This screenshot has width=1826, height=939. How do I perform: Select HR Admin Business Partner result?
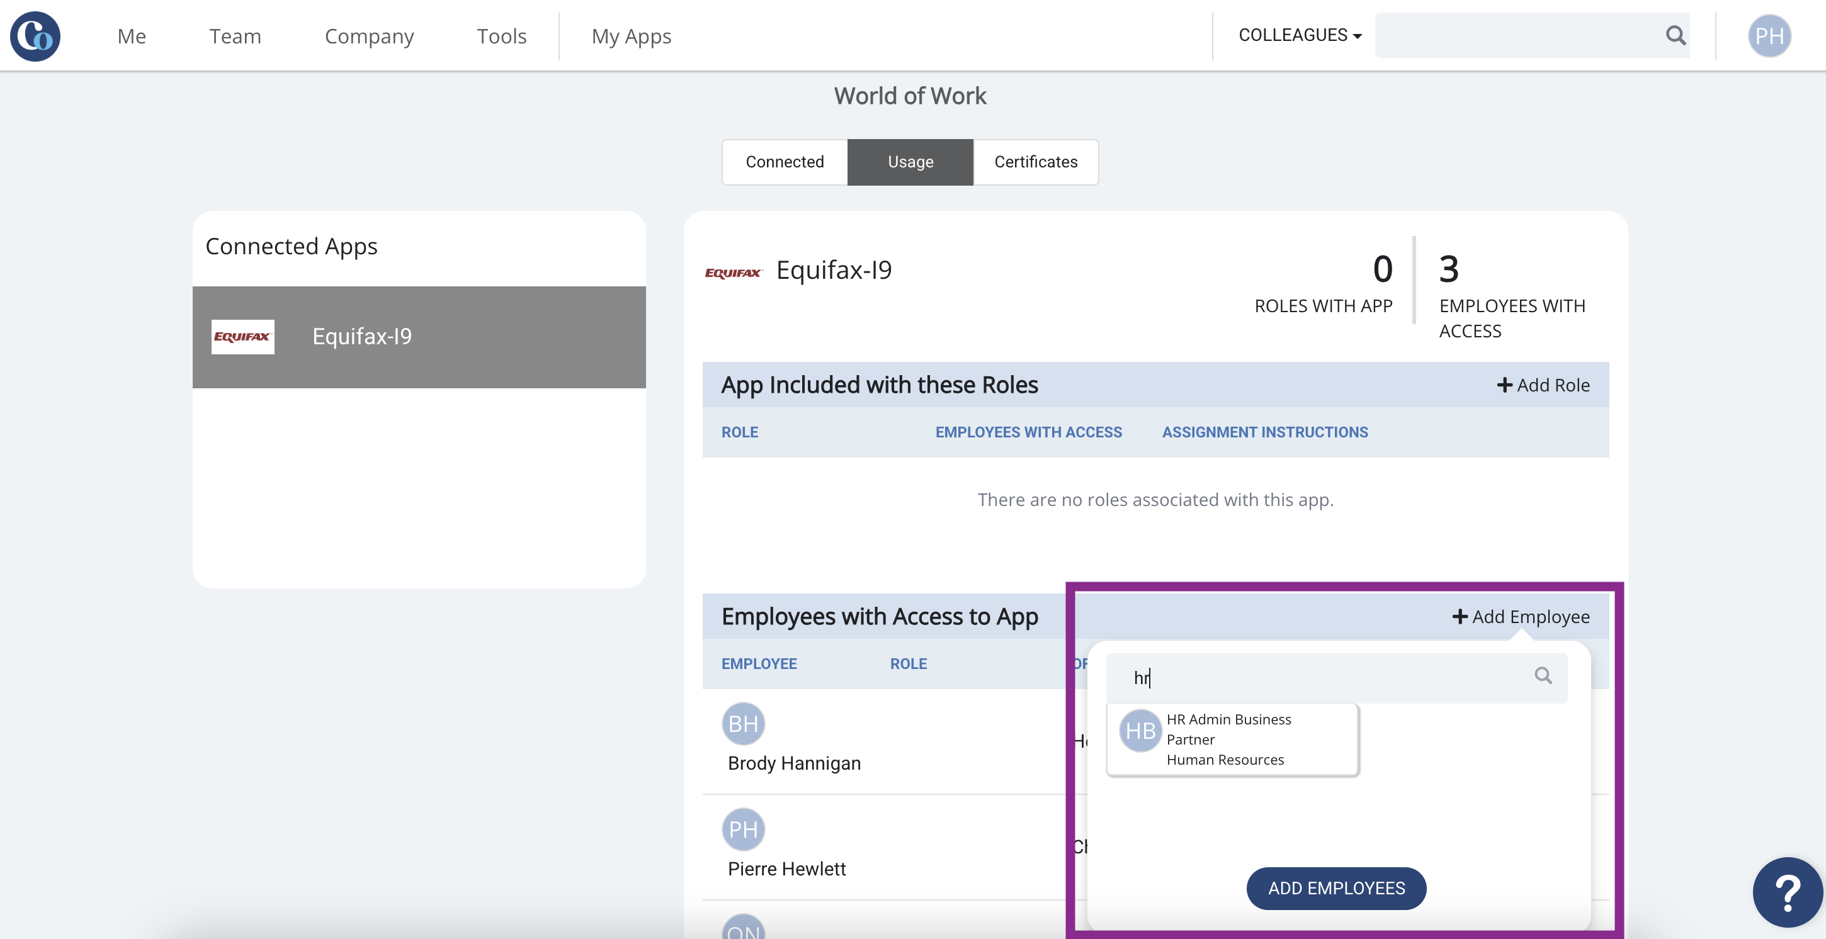1232,739
